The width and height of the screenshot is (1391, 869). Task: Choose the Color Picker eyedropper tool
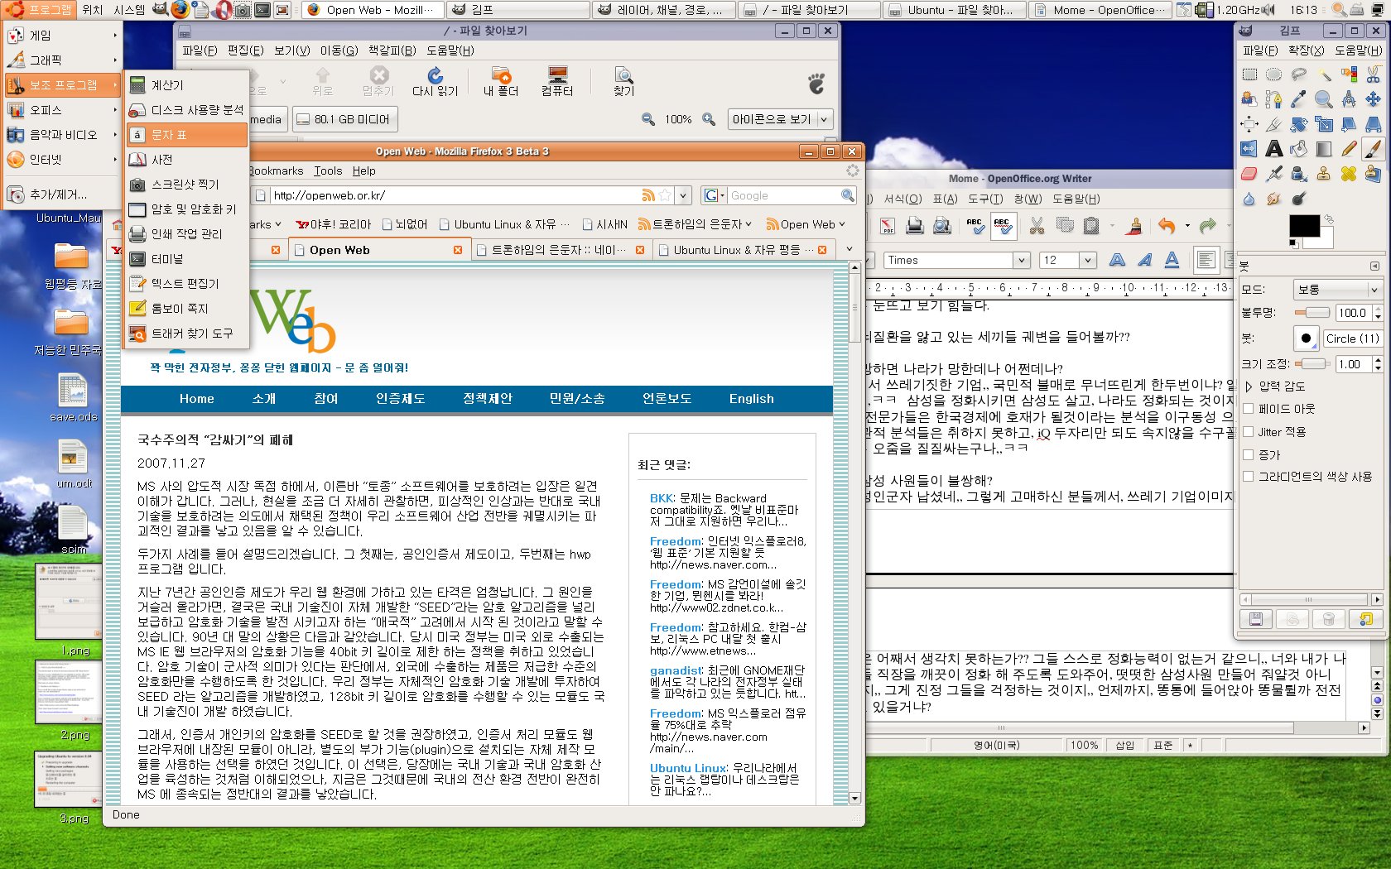click(1298, 100)
